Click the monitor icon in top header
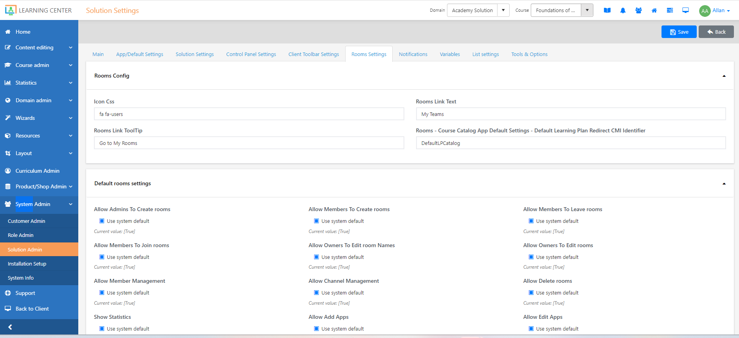This screenshot has width=739, height=338. (x=685, y=11)
